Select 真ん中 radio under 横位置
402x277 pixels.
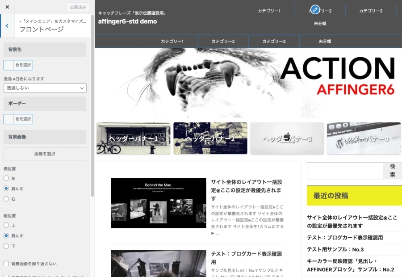(6, 189)
